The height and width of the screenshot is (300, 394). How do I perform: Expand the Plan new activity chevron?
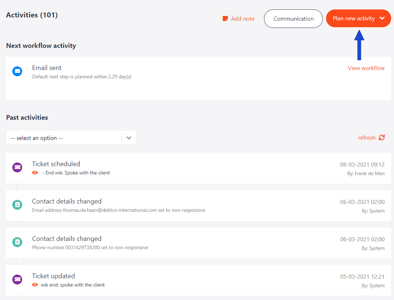tap(382, 18)
